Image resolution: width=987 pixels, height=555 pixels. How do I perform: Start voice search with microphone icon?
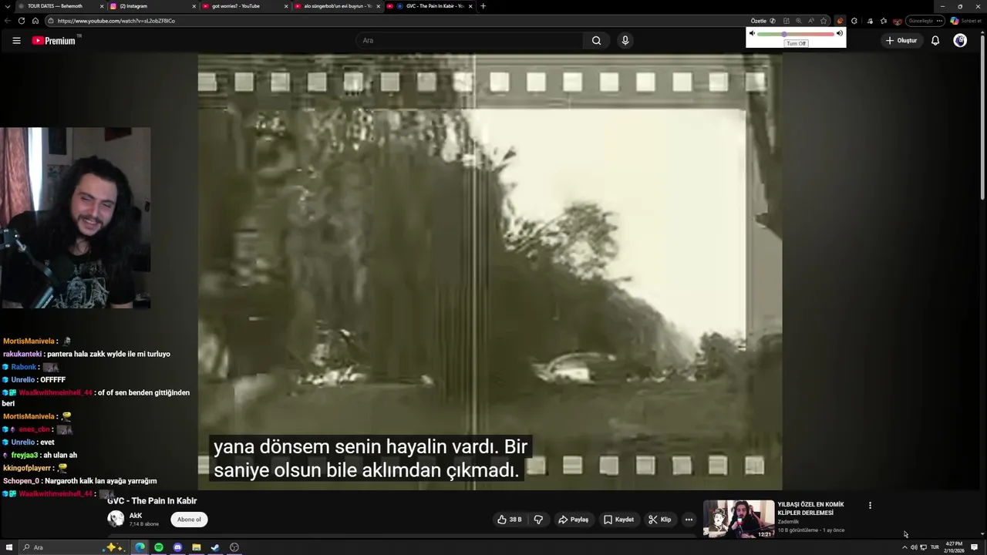click(x=625, y=40)
